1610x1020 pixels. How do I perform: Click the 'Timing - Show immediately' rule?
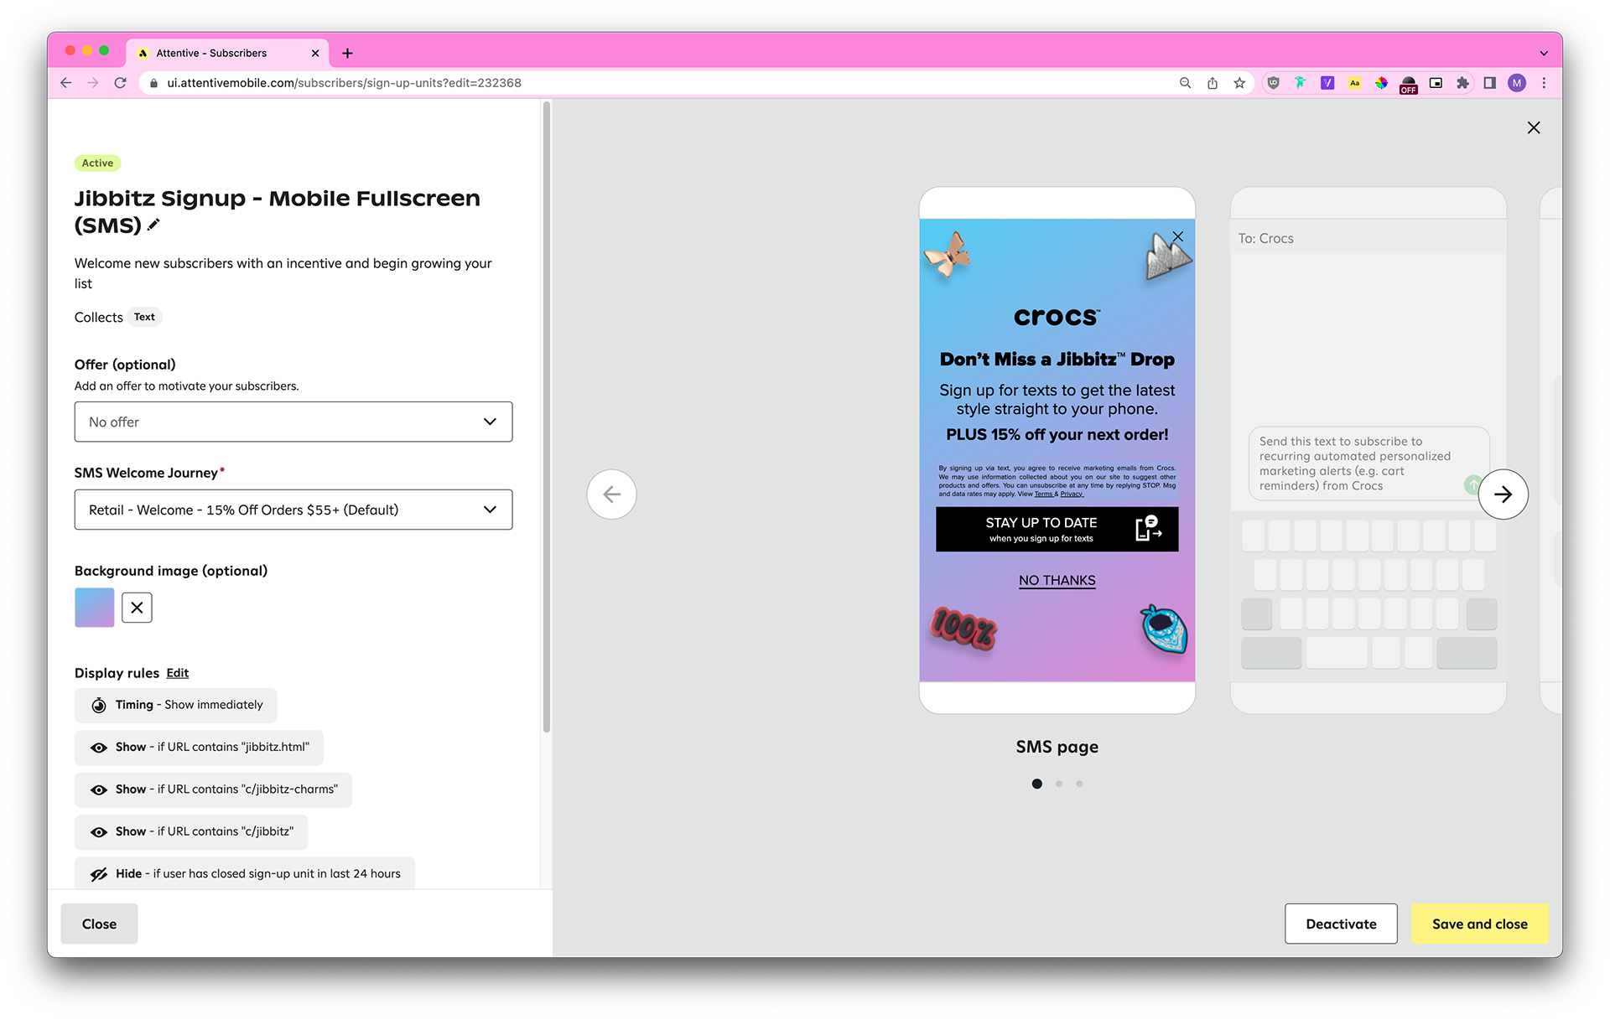(x=175, y=705)
